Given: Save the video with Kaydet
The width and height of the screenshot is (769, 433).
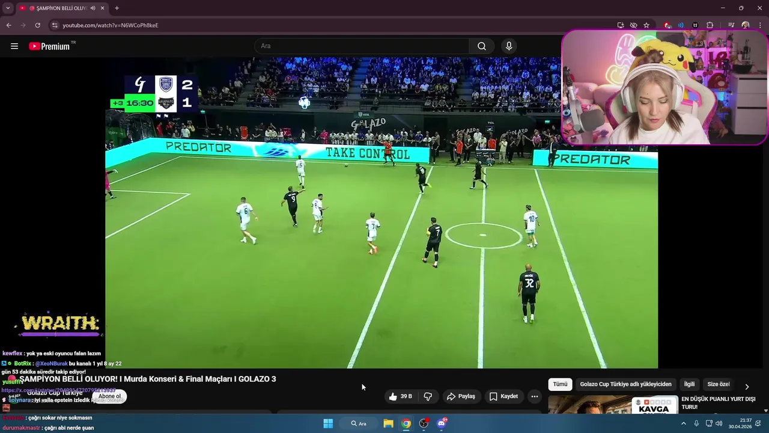Looking at the screenshot, I should [x=503, y=396].
